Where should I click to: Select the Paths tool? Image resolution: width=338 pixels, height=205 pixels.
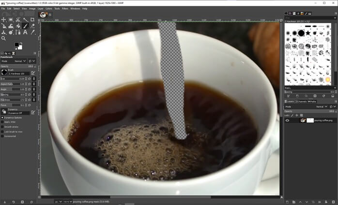pyautogui.click(x=18, y=32)
